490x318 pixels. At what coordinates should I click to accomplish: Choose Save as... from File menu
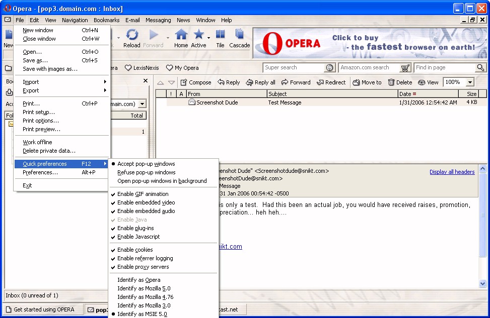(61, 60)
